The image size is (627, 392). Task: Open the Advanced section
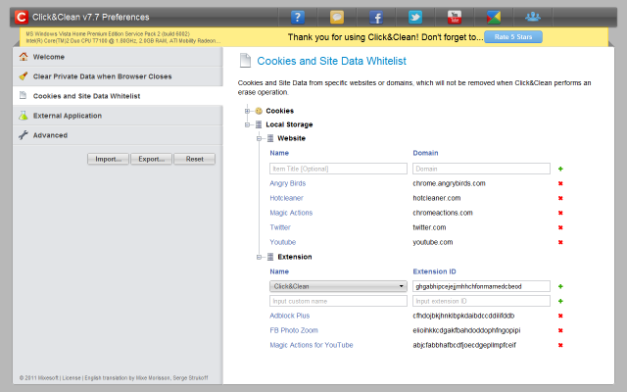(118, 135)
